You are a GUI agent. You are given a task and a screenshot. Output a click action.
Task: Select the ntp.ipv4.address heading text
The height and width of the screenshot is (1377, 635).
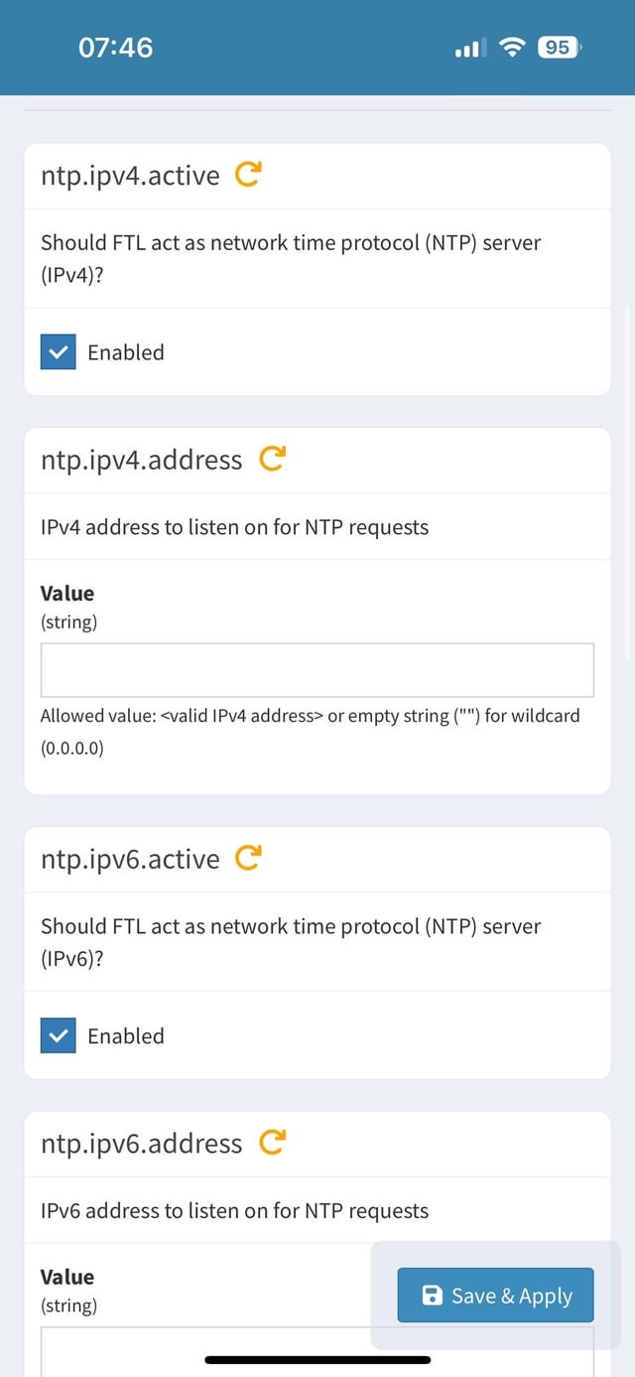click(x=141, y=460)
